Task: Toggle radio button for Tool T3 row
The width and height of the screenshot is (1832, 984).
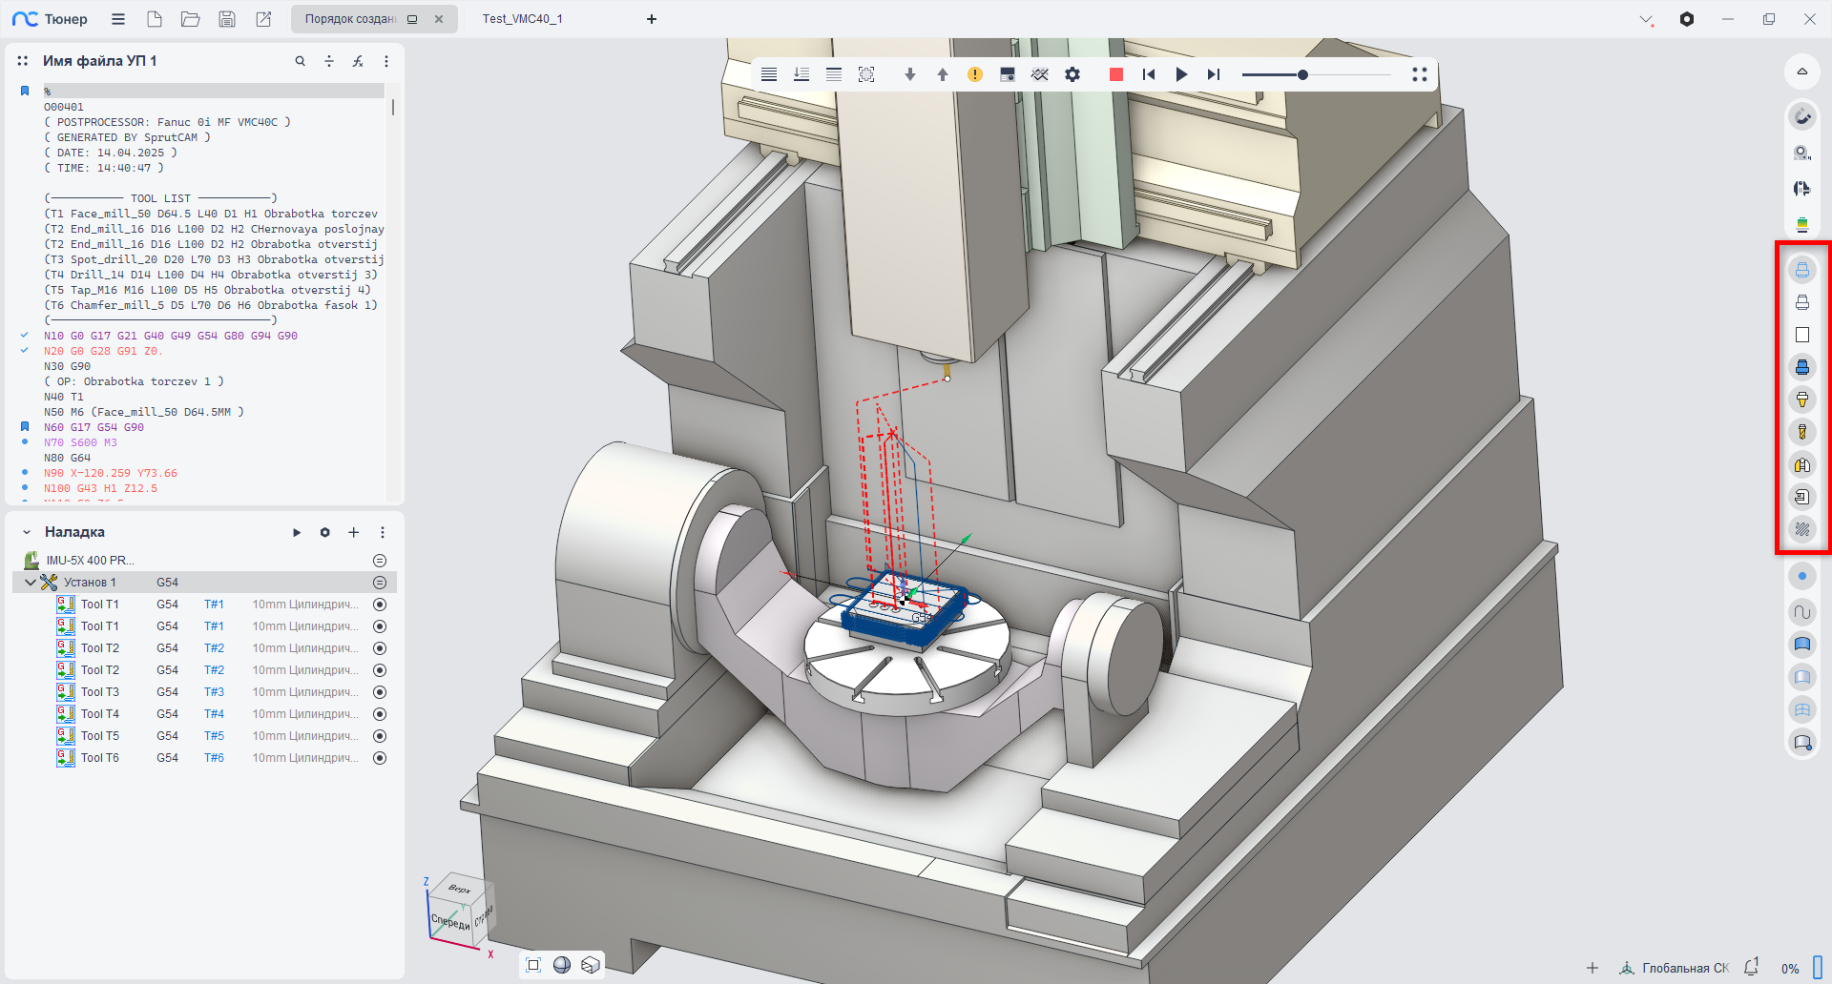Action: (380, 692)
